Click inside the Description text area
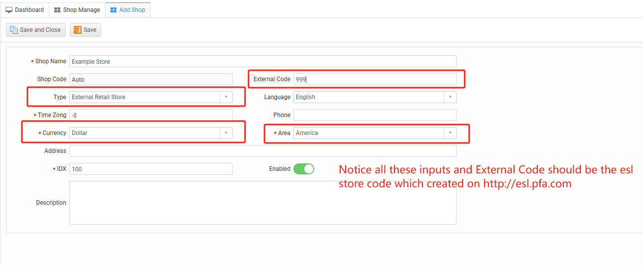The height and width of the screenshot is (265, 643). 262,203
